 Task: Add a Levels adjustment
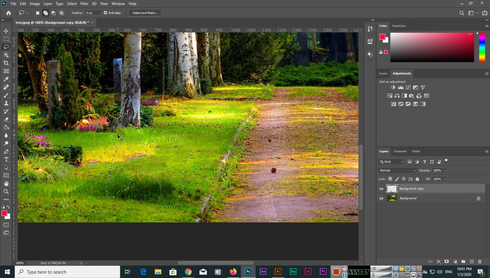coord(401,87)
